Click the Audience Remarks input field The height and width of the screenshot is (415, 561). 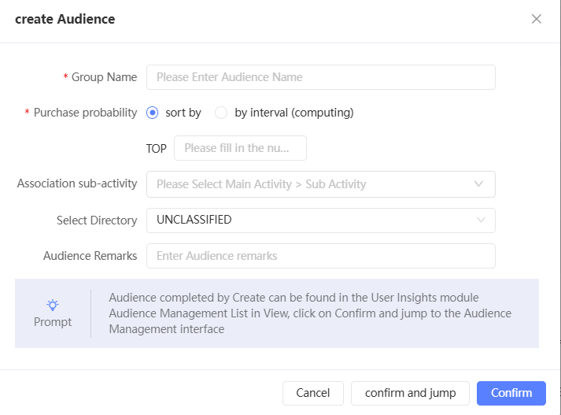coord(320,256)
